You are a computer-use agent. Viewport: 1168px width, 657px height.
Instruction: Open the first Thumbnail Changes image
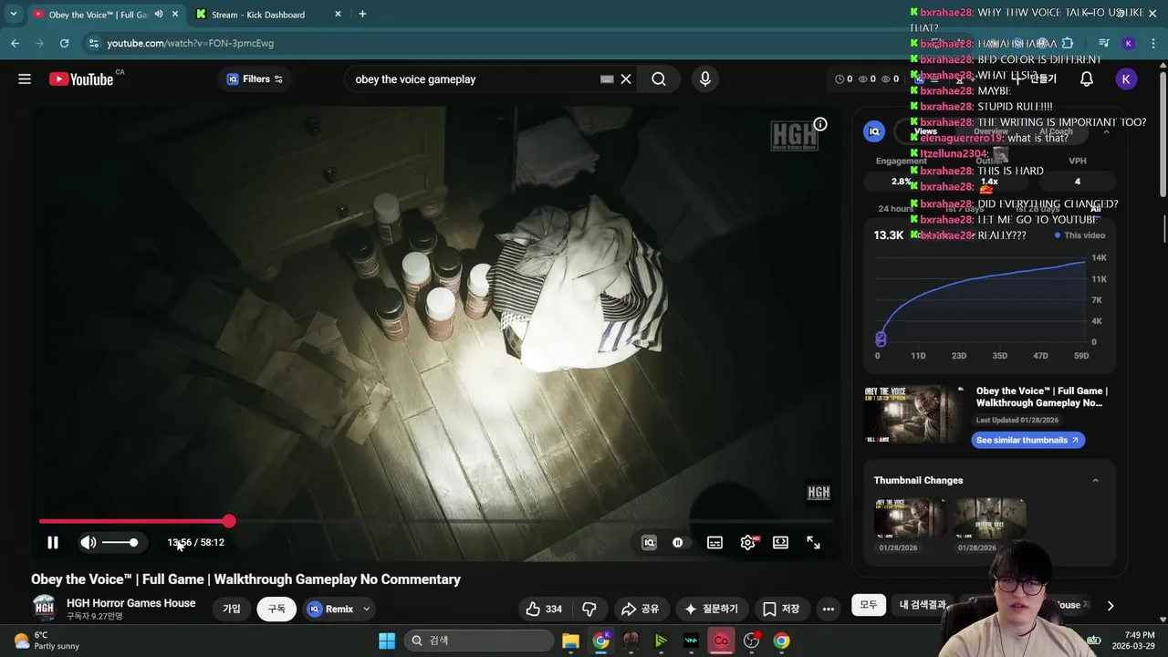pyautogui.click(x=910, y=519)
